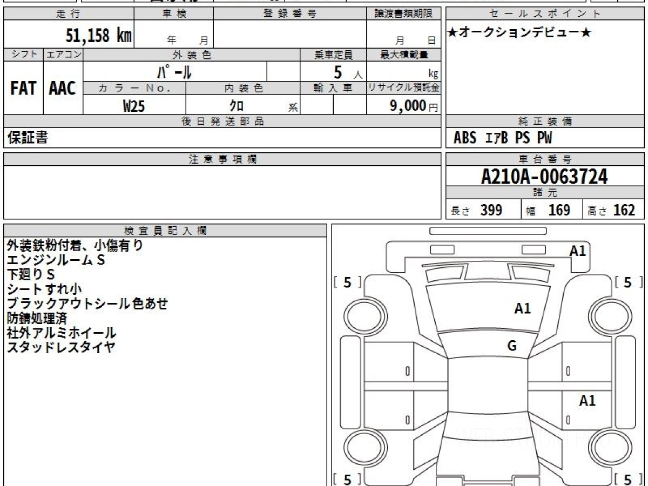This screenshot has height=486, width=648.
Task: Click the 譲渡書類期限 header cell
Action: [404, 14]
